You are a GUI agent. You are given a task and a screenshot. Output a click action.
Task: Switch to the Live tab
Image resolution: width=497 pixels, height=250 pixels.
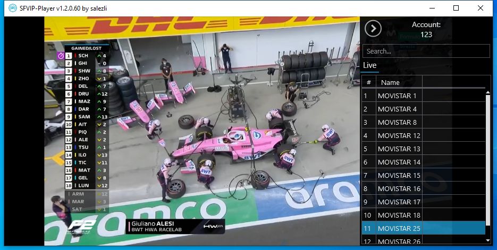[370, 65]
